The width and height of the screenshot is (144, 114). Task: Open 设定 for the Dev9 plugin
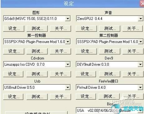coord(86,74)
